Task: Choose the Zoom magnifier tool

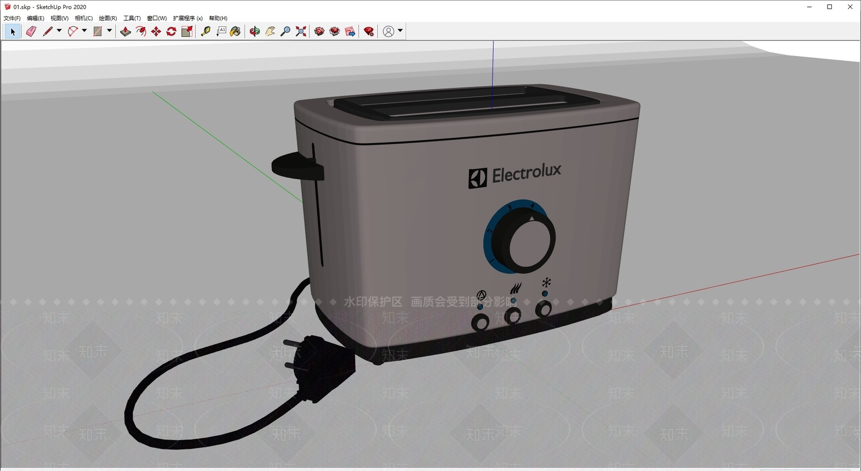Action: pyautogui.click(x=286, y=32)
